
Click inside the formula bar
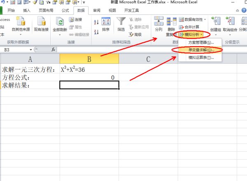tap(117, 49)
